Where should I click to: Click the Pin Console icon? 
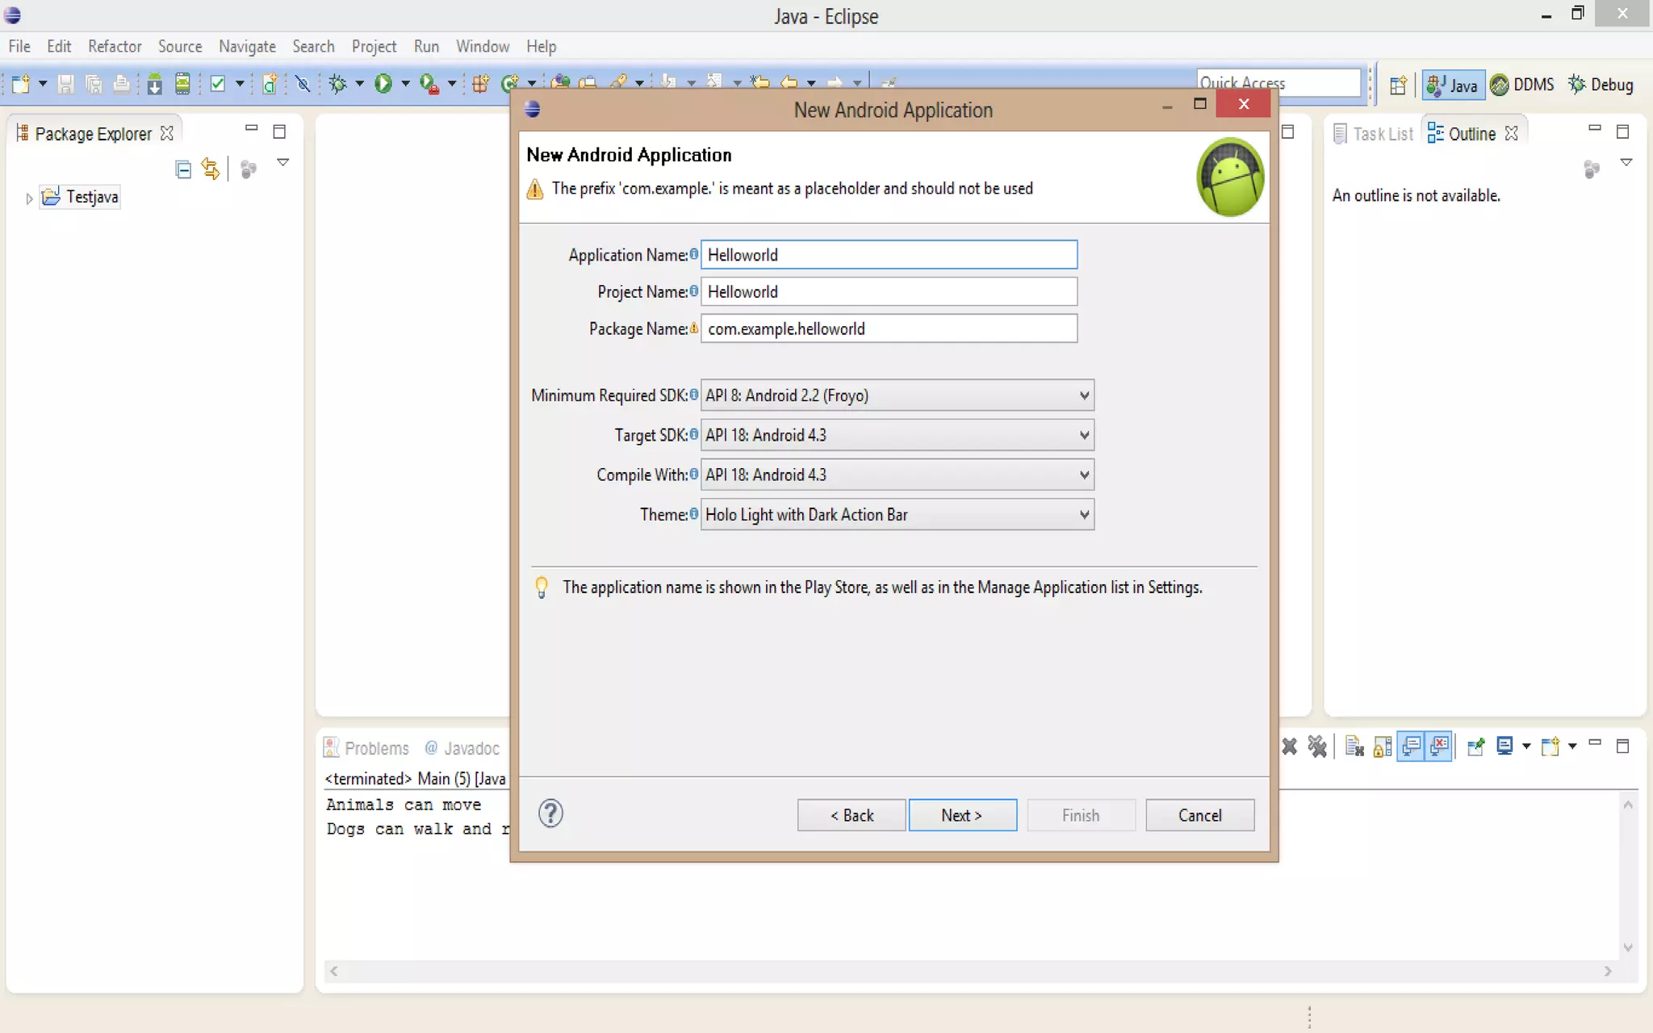1476,747
